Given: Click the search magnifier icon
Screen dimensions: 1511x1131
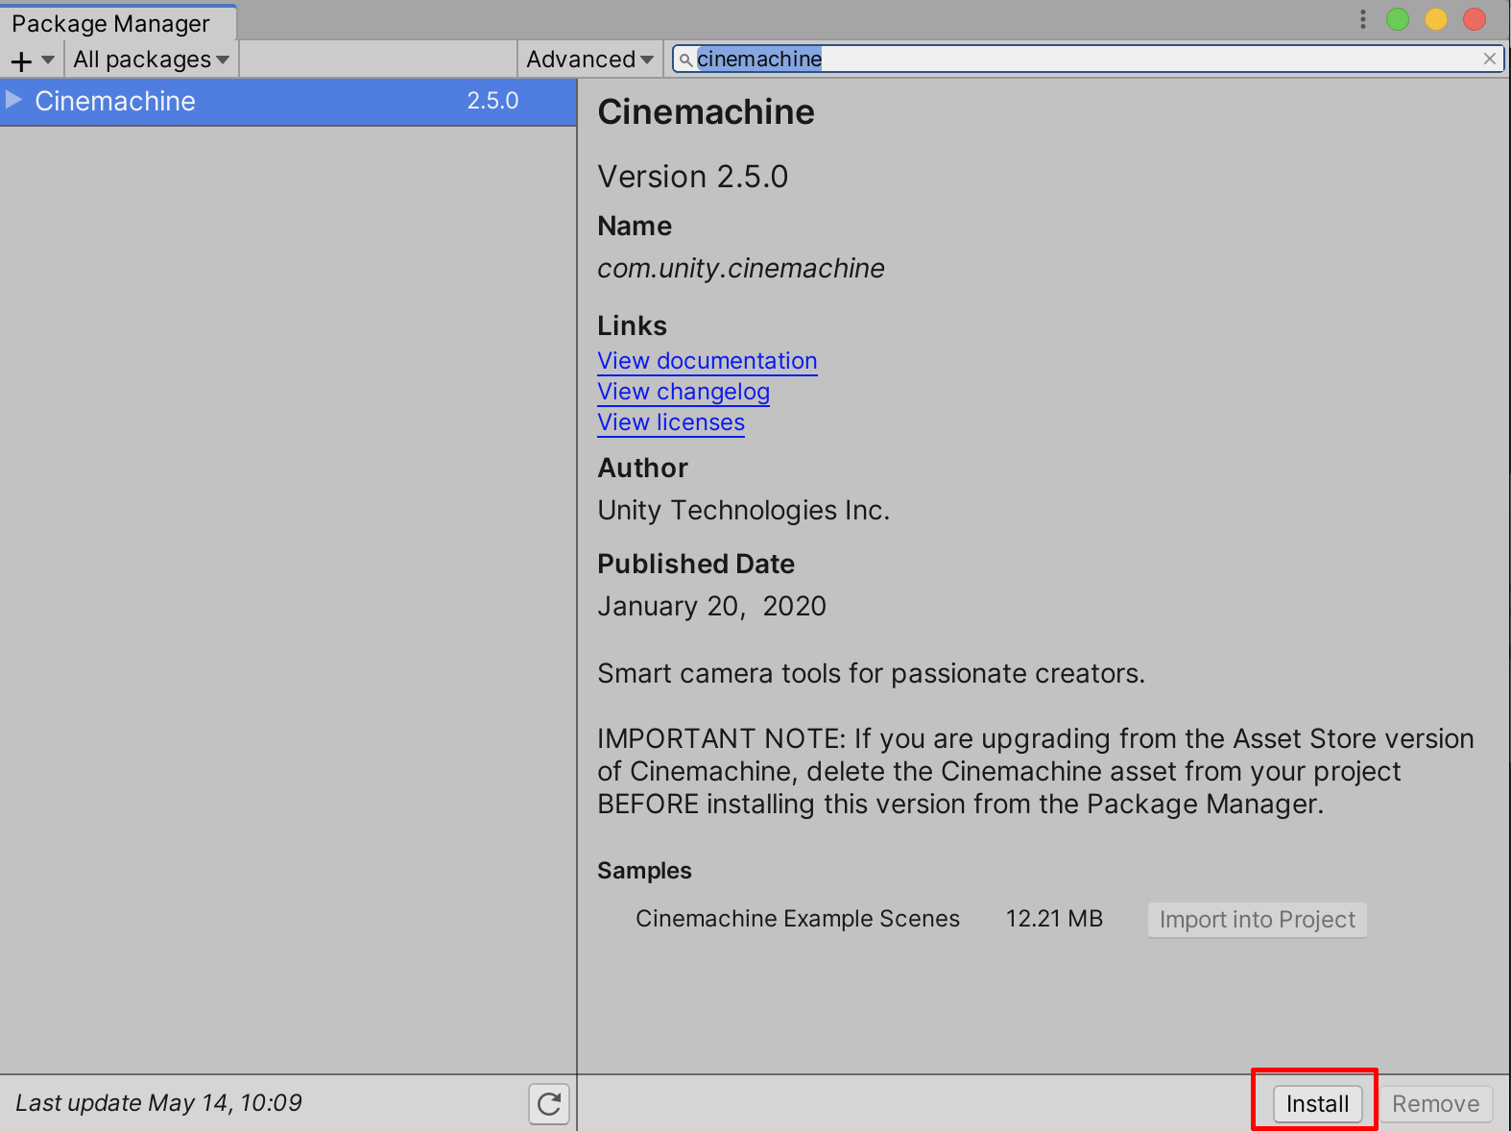Looking at the screenshot, I should (685, 60).
